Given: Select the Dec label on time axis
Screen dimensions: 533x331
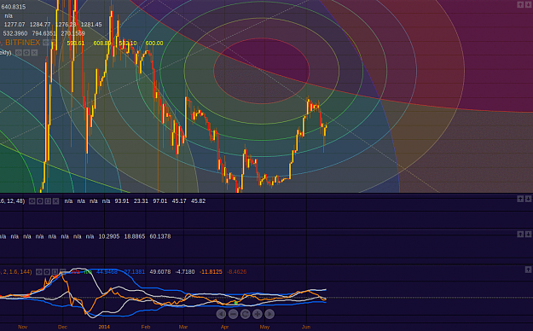Looking at the screenshot, I should (62, 327).
